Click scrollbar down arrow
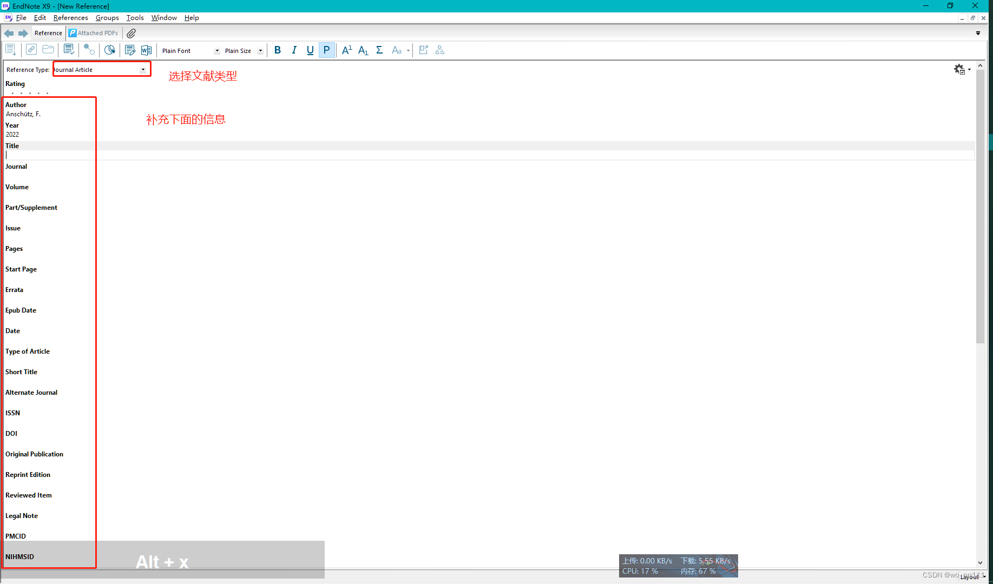993x584 pixels. pyautogui.click(x=980, y=563)
